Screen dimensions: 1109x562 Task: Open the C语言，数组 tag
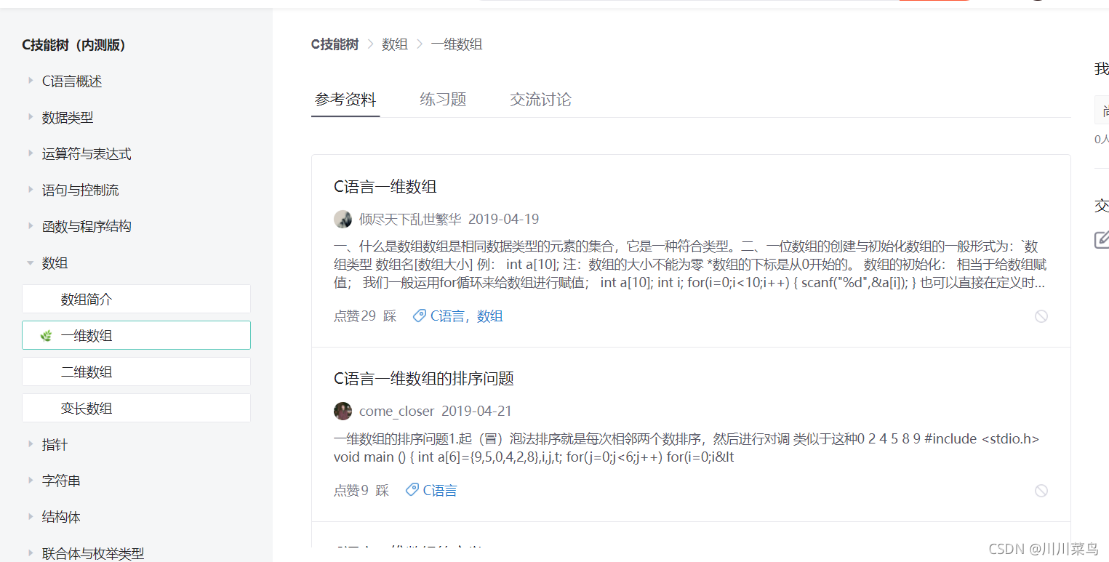pyautogui.click(x=467, y=316)
